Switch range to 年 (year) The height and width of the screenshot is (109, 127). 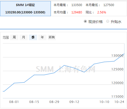click(x=42, y=37)
